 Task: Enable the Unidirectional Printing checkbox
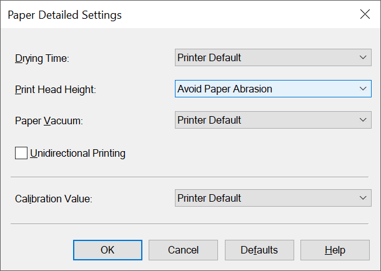point(22,153)
